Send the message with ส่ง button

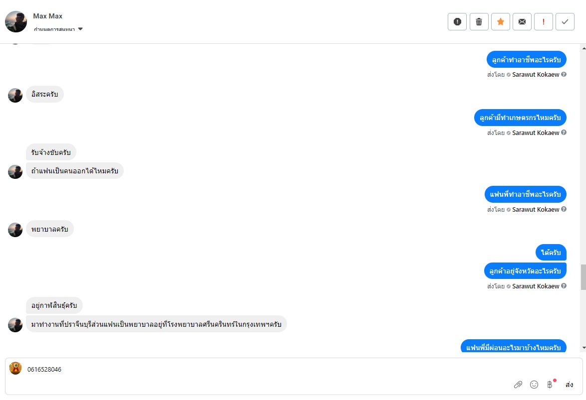click(569, 385)
